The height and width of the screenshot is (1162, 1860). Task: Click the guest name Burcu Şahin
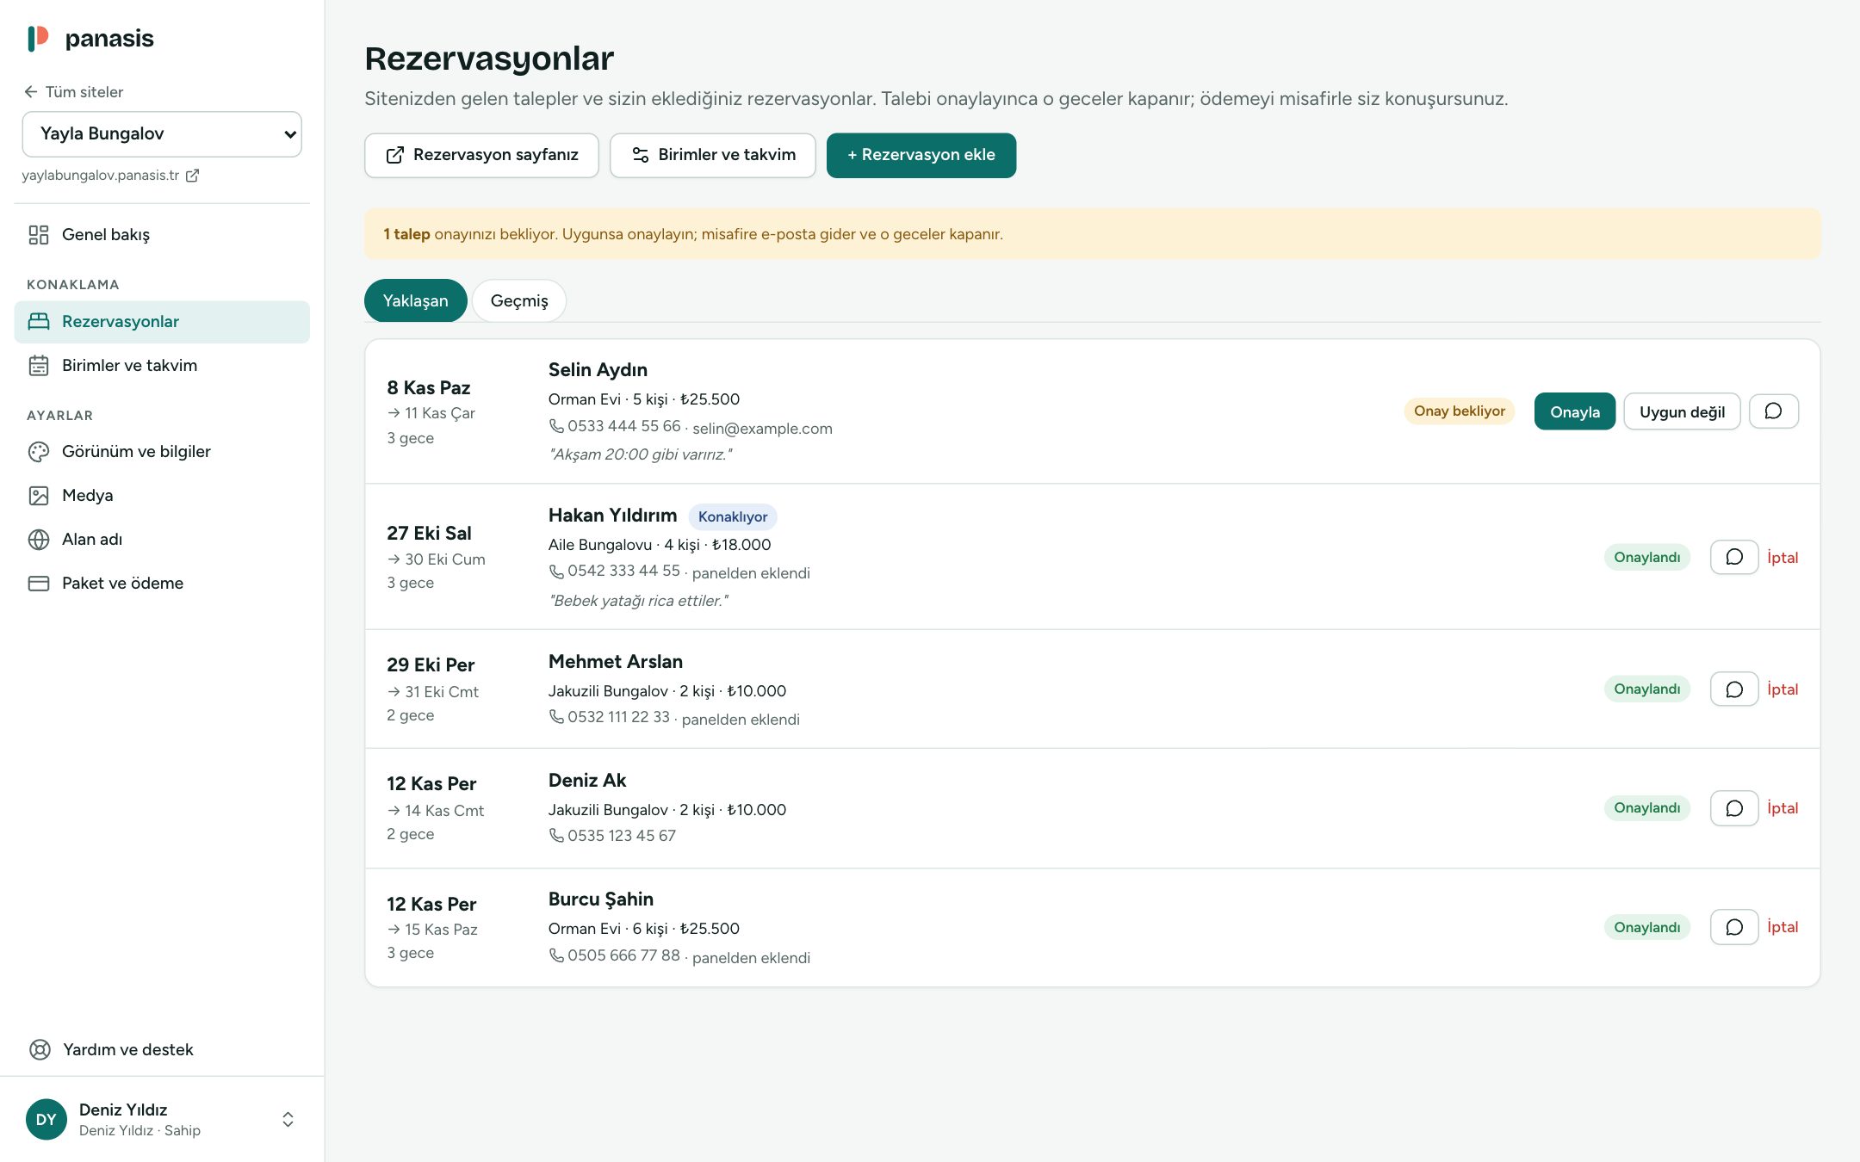pos(601,899)
